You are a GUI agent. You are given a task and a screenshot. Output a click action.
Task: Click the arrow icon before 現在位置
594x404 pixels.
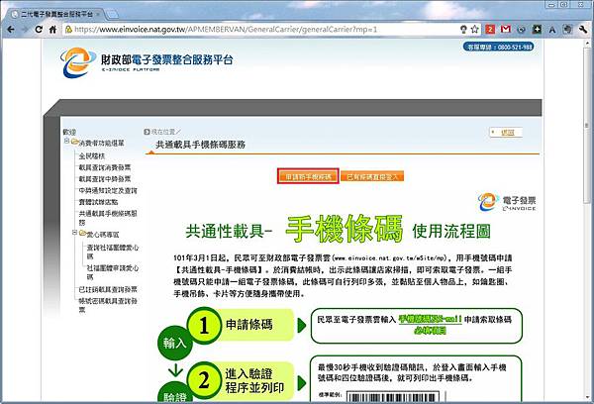[147, 132]
